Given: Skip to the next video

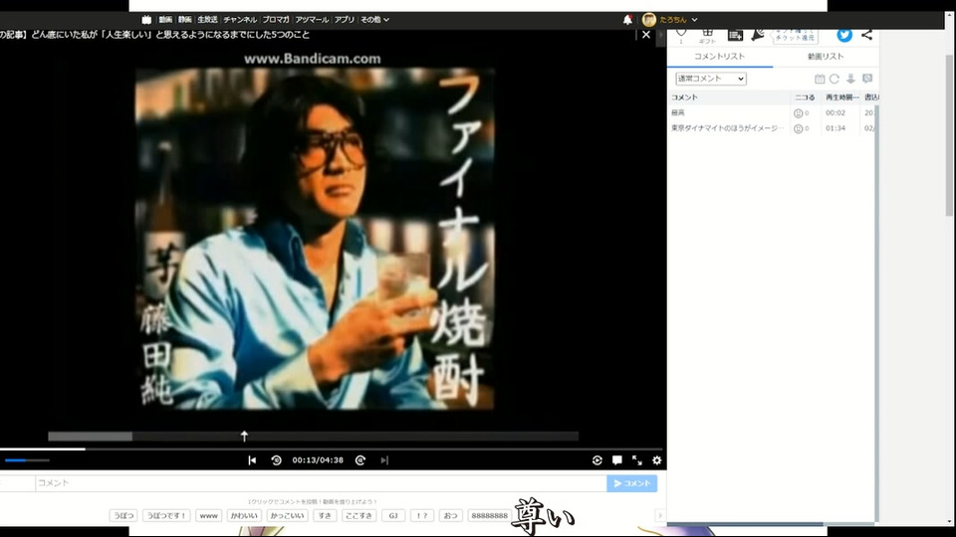Looking at the screenshot, I should 384,460.
